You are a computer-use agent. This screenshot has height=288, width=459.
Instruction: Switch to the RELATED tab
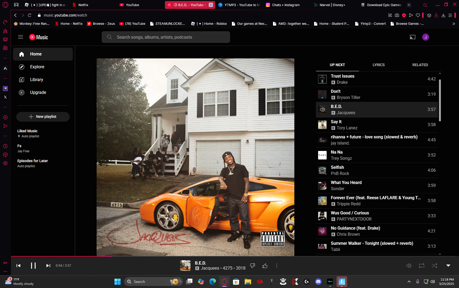(420, 65)
